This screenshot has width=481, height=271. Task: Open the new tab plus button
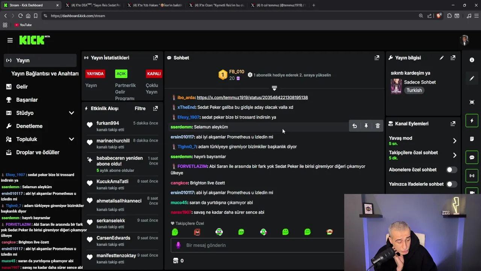(314, 5)
